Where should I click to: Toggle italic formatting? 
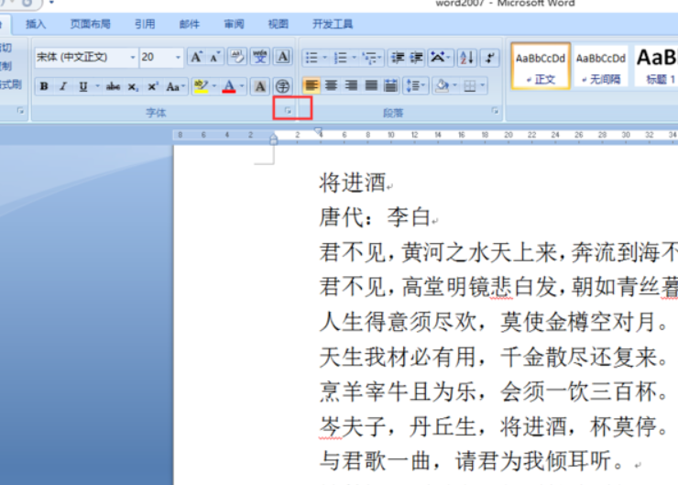[x=63, y=86]
